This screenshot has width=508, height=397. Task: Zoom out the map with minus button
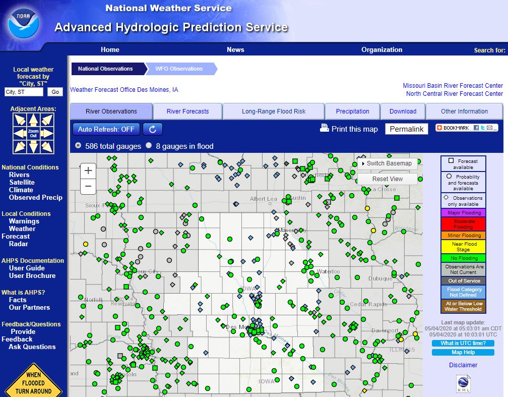pyautogui.click(x=88, y=187)
